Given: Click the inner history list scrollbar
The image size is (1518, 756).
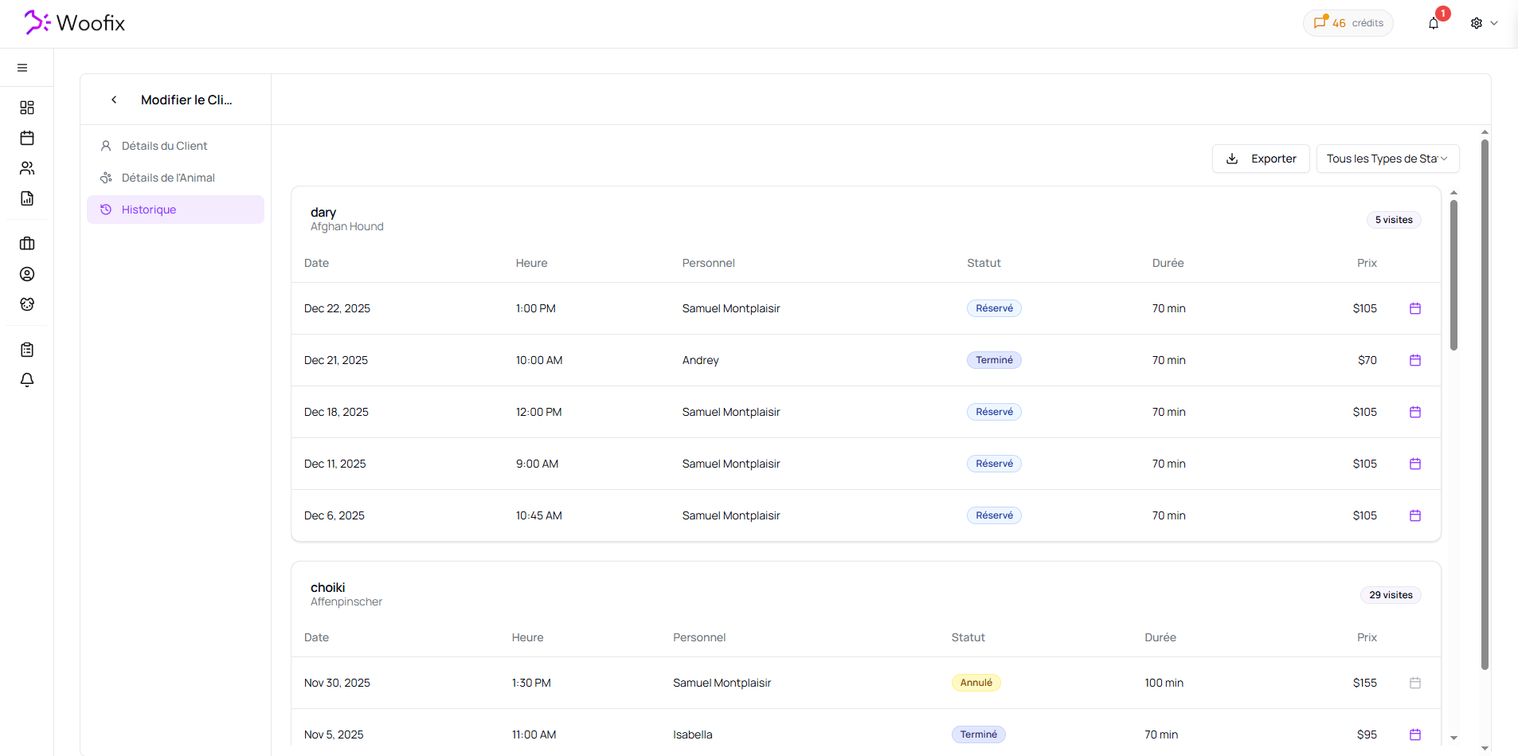Looking at the screenshot, I should click(1453, 275).
